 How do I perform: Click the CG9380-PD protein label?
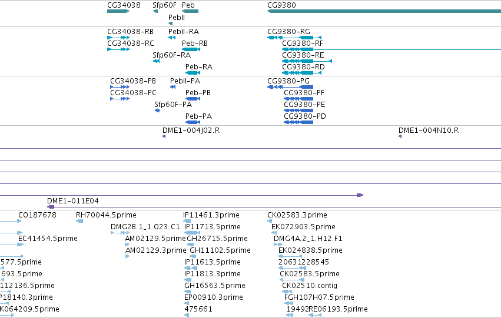pyautogui.click(x=305, y=116)
